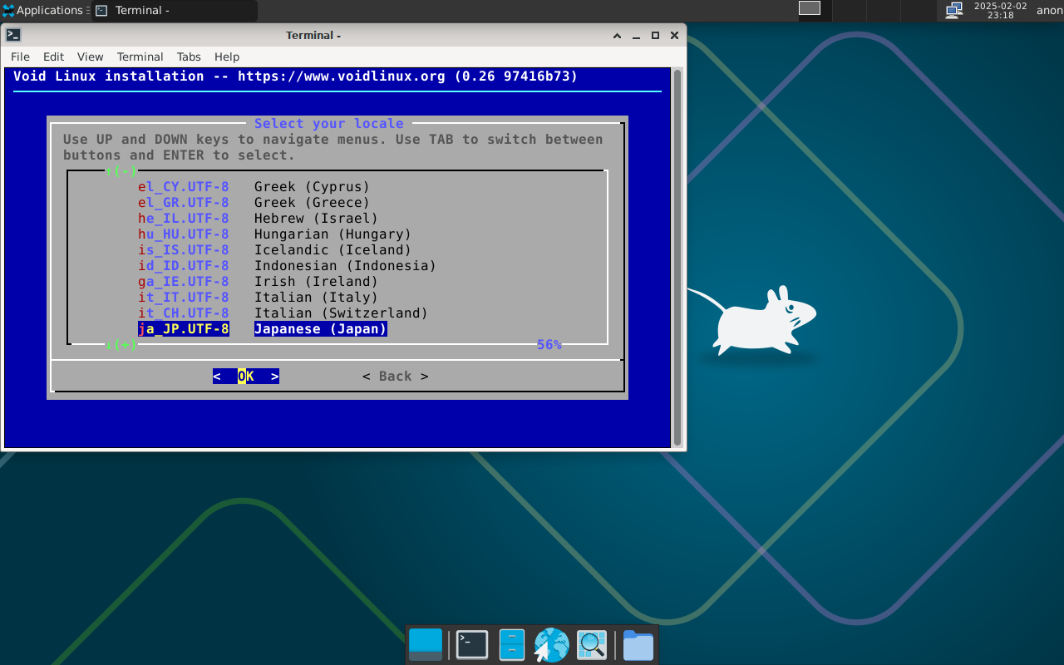Viewport: 1064px width, 665px height.
Task: Launch Terminal Emulator from the dock
Action: click(x=472, y=645)
